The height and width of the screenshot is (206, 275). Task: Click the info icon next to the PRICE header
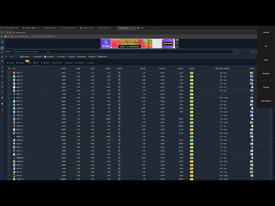[65, 69]
